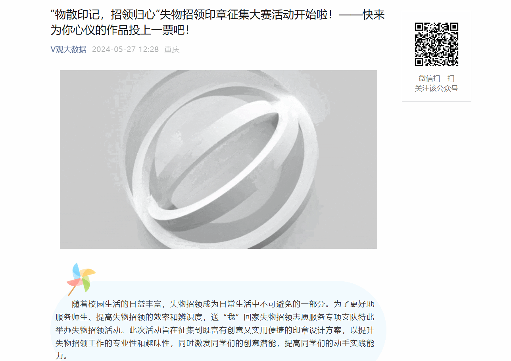Click the final paragraph word 力。
This screenshot has width=511, height=361.
click(61, 356)
